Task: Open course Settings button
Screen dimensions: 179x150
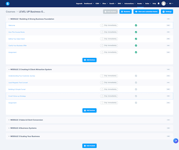Action: [x=167, y=12]
